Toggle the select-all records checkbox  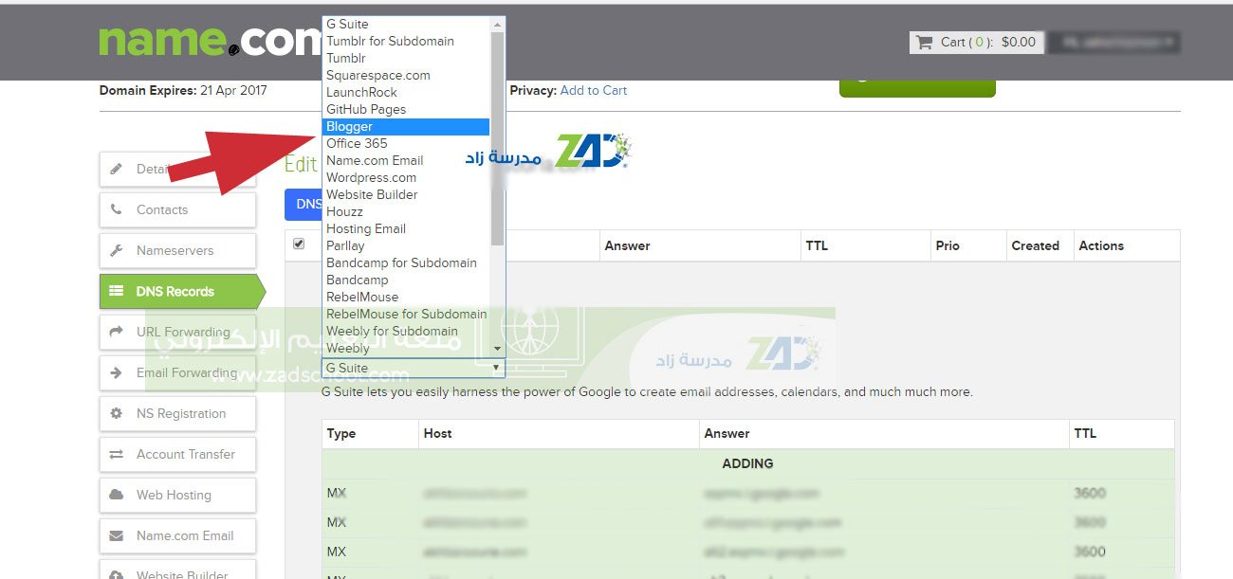299,244
